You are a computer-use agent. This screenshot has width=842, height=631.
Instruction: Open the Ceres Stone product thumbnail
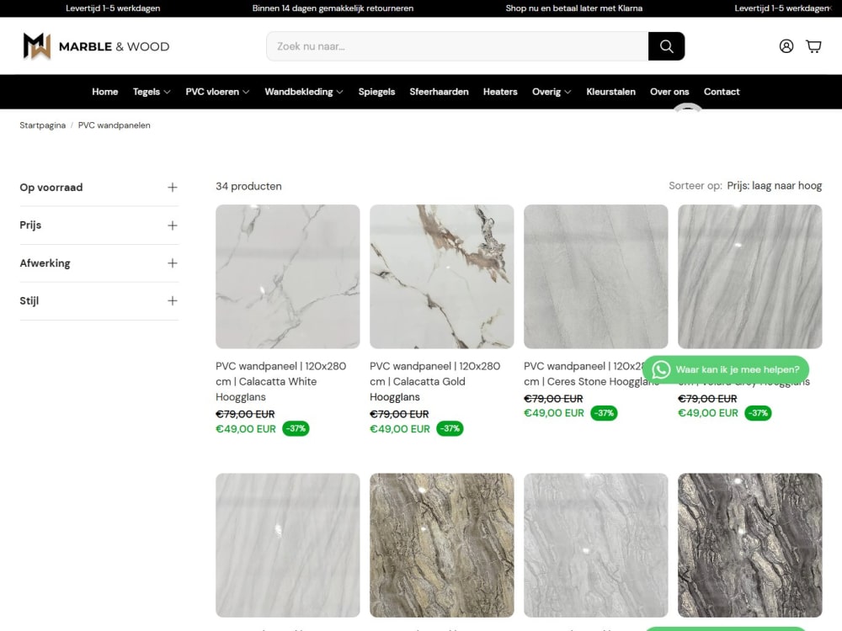(x=596, y=276)
